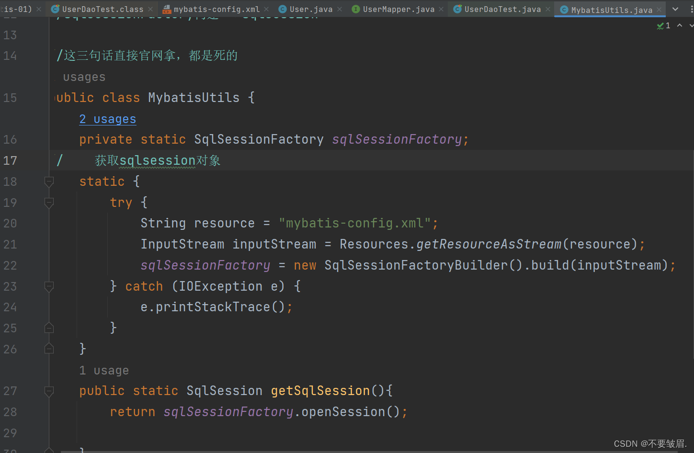
Task: Switch to the UserDaoTest.class tab
Action: point(102,9)
